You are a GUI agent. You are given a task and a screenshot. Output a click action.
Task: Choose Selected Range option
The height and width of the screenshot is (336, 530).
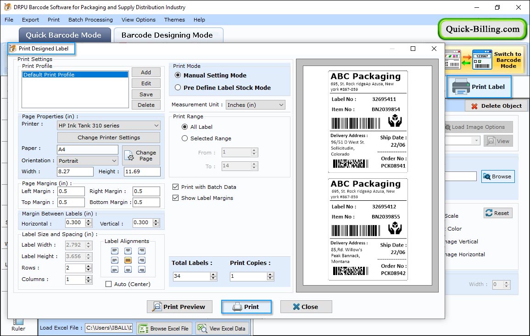pos(184,138)
